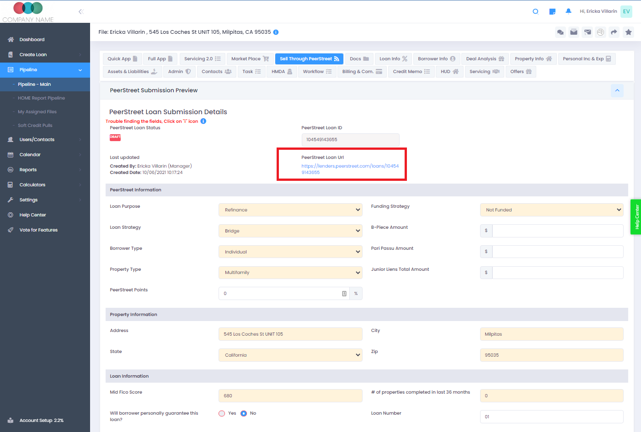The height and width of the screenshot is (432, 641).
Task: Open the notifications bell icon
Action: (568, 11)
